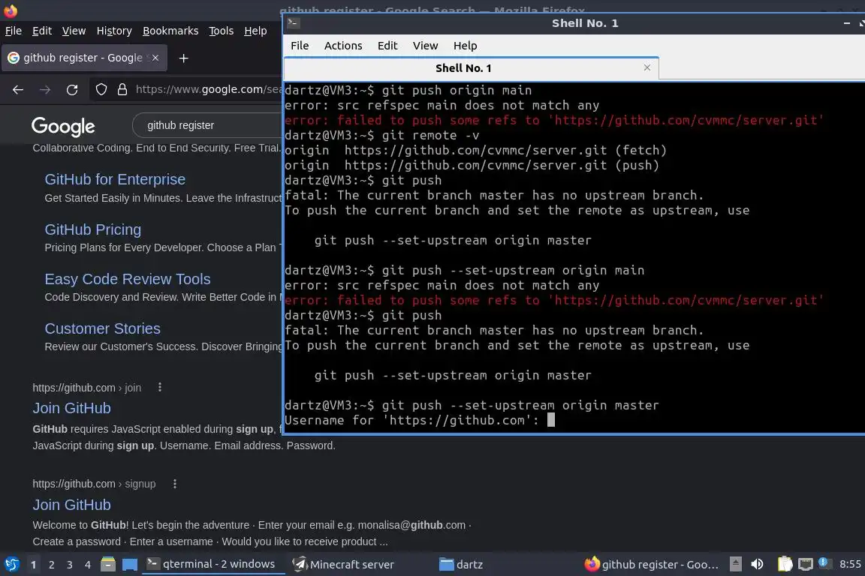Click the show desktop icon in the taskbar
865x576 pixels.
coord(130,565)
